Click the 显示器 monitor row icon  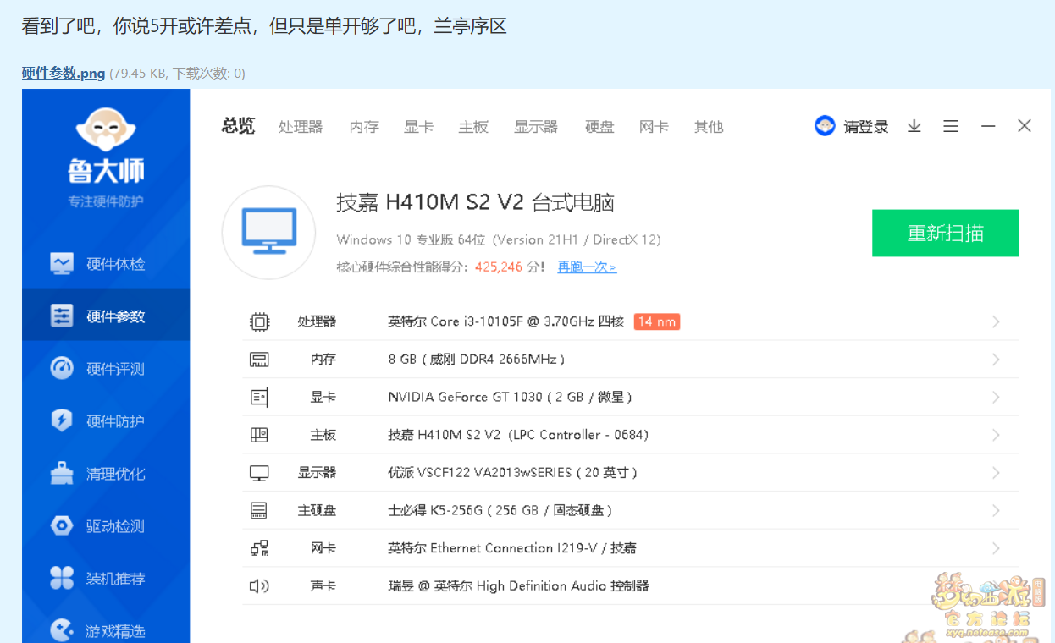point(259,473)
